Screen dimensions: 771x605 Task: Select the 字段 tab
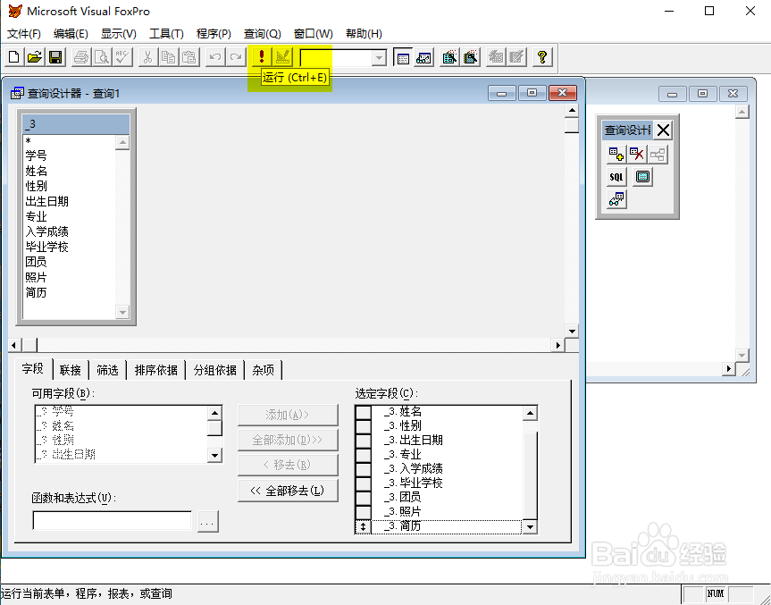(x=33, y=369)
